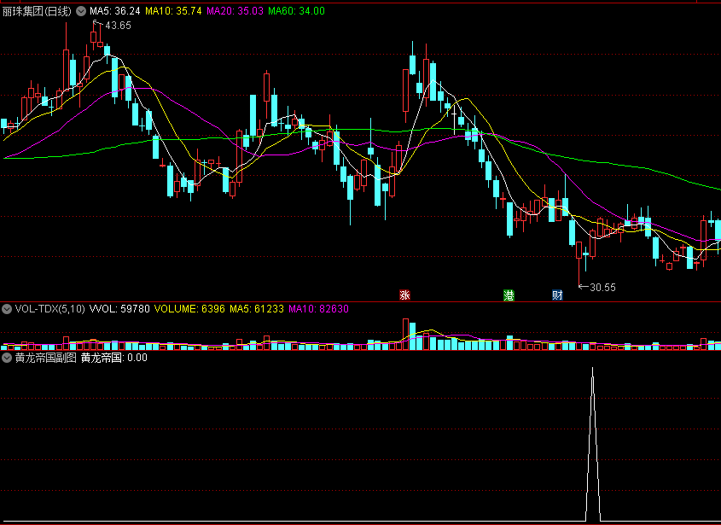
Task: Click the 43.65 high price label
Action: (x=118, y=26)
